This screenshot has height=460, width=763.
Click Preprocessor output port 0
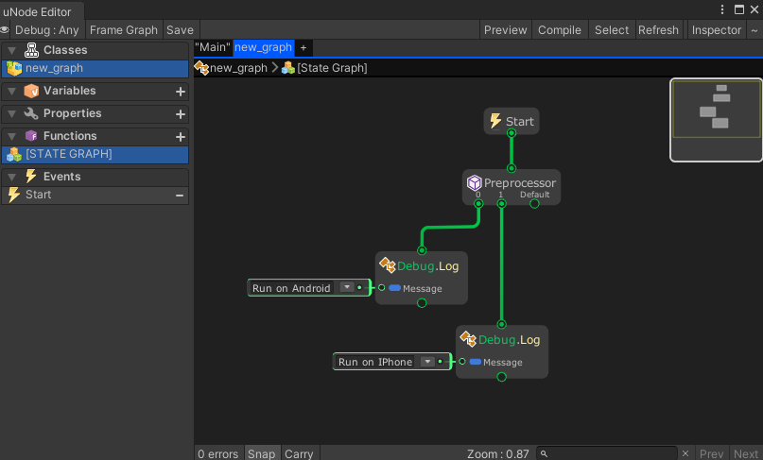click(478, 204)
